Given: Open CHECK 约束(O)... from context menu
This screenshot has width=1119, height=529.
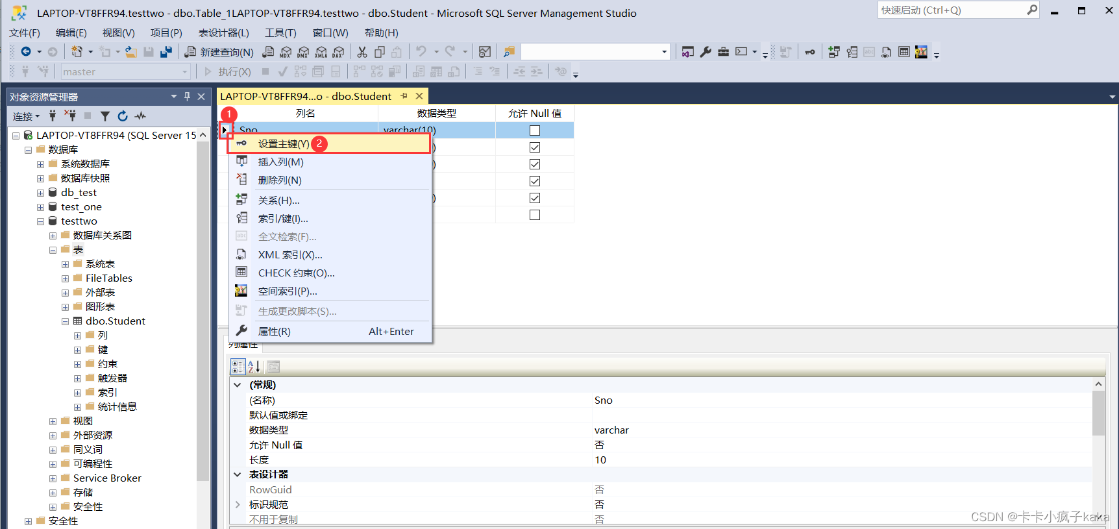Looking at the screenshot, I should pos(329,273).
